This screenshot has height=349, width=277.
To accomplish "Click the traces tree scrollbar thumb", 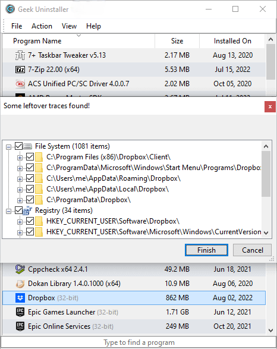I will 266,174.
